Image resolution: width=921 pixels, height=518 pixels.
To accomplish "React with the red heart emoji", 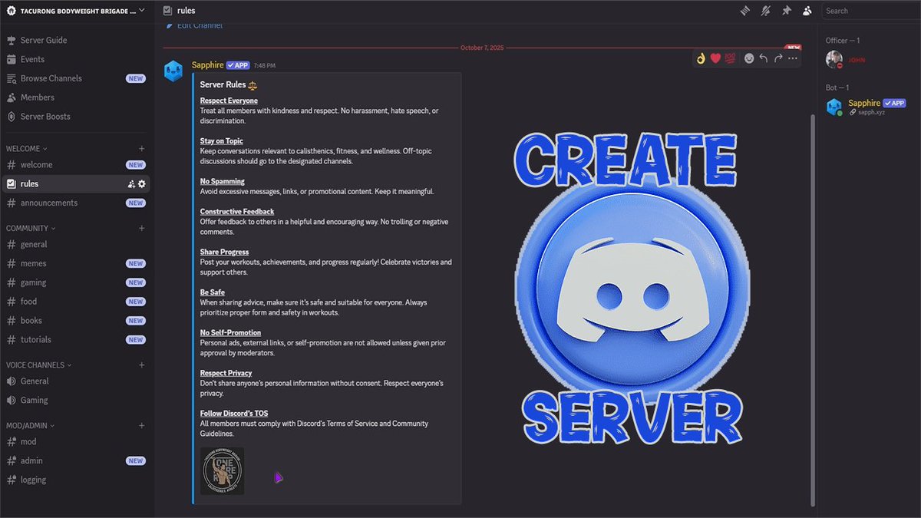I will [x=715, y=58].
